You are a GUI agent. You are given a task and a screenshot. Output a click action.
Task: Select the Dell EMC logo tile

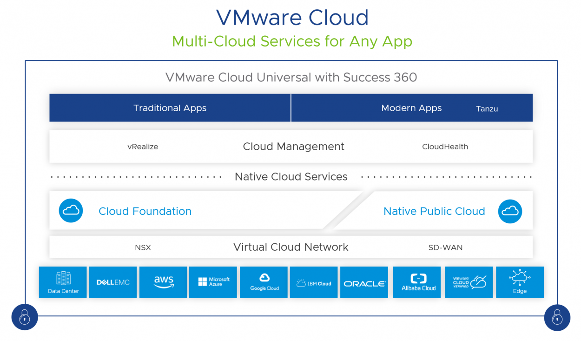click(113, 282)
